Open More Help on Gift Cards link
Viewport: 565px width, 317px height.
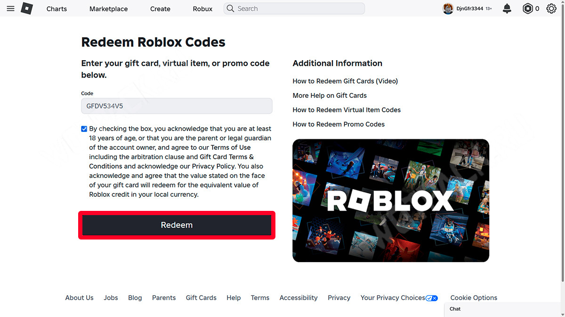pyautogui.click(x=330, y=95)
